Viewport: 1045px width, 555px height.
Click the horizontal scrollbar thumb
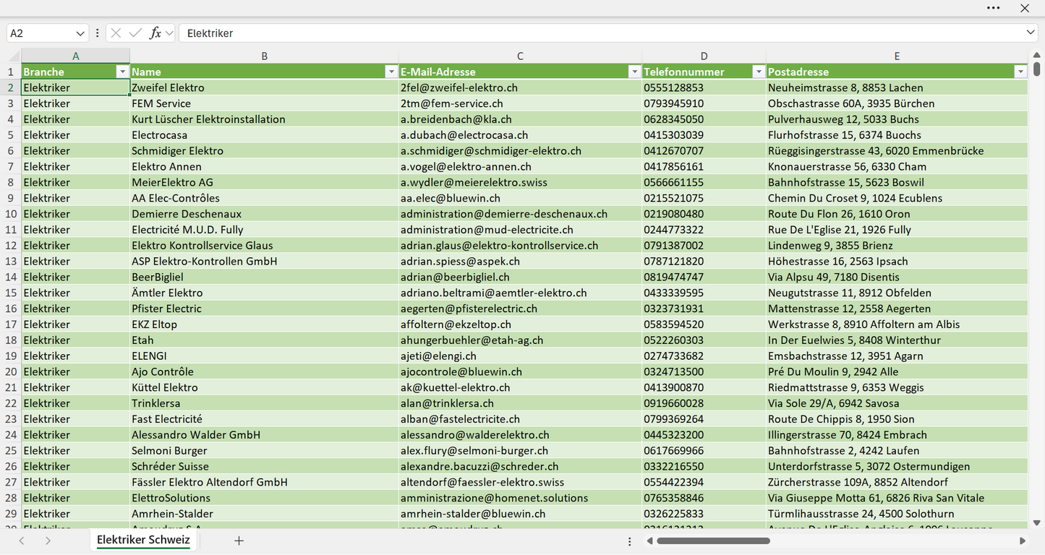713,541
